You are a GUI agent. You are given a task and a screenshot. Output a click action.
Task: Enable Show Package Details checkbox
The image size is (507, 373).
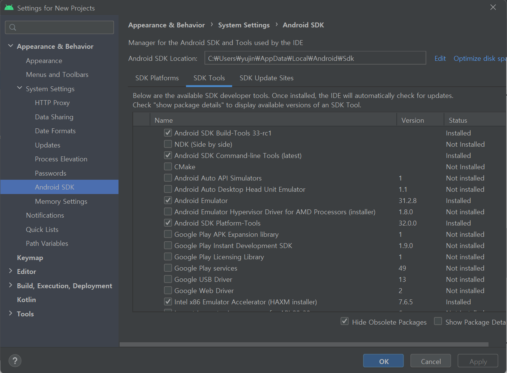438,321
